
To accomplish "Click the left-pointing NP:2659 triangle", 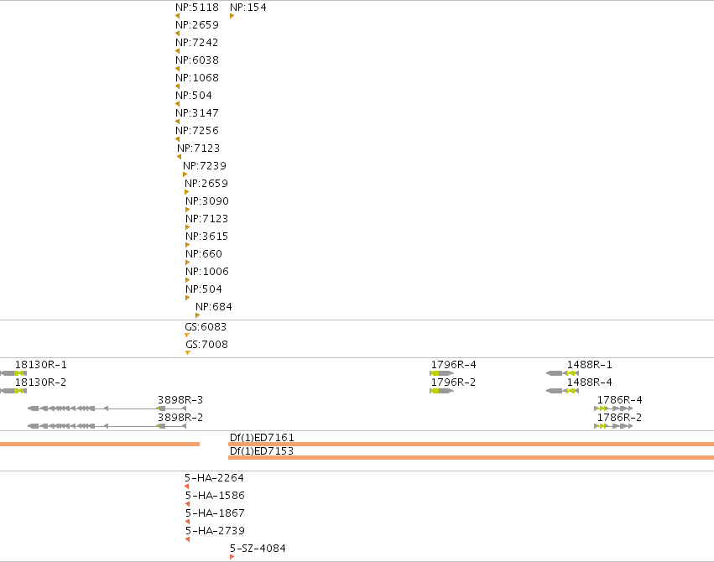I will pyautogui.click(x=178, y=34).
